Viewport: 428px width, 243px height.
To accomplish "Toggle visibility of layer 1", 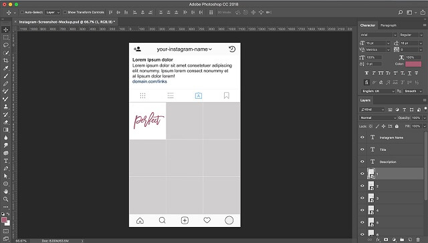I will coord(362,174).
